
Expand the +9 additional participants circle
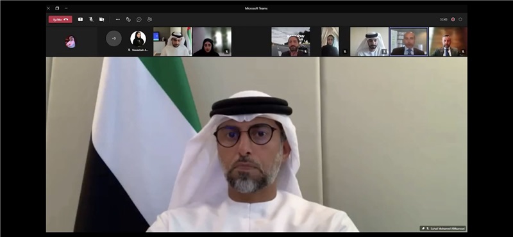[x=114, y=38]
